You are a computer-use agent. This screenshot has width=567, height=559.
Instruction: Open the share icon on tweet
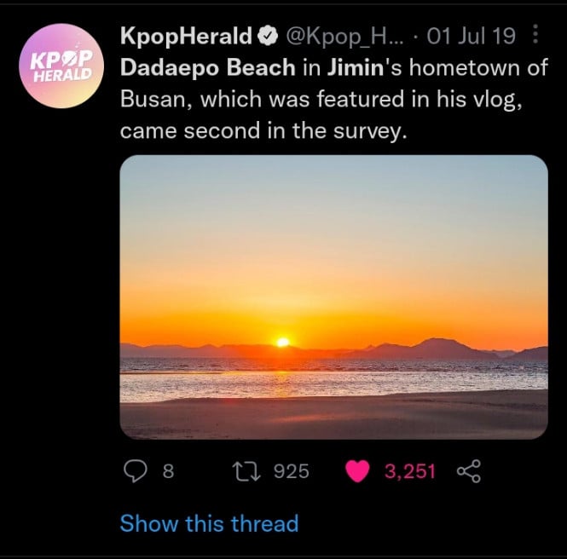click(469, 471)
